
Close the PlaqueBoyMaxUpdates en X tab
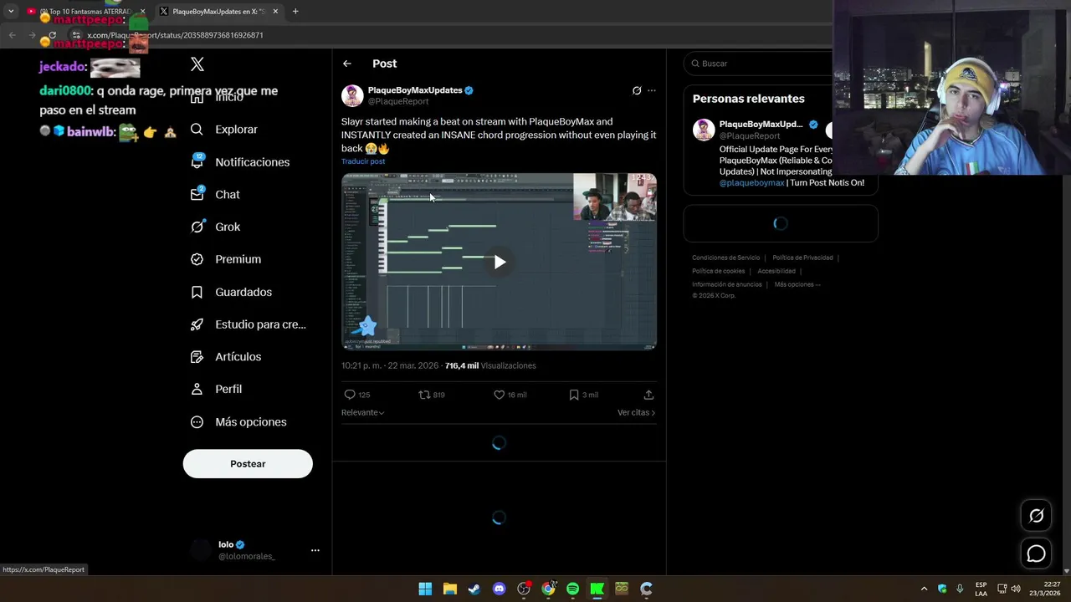[275, 12]
